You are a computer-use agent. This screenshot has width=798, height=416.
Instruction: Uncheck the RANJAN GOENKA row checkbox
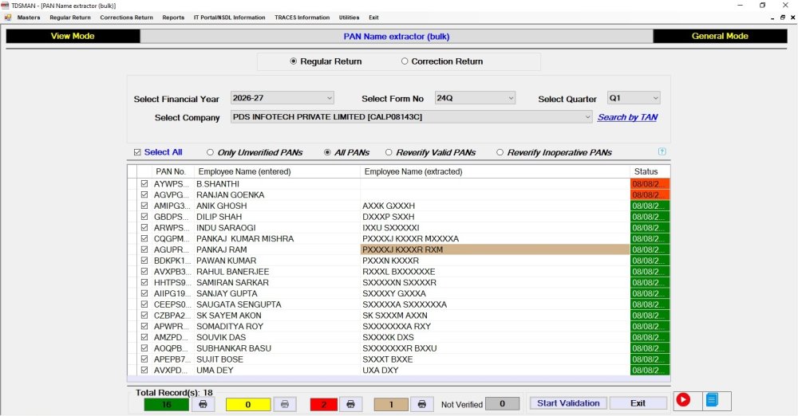(144, 194)
